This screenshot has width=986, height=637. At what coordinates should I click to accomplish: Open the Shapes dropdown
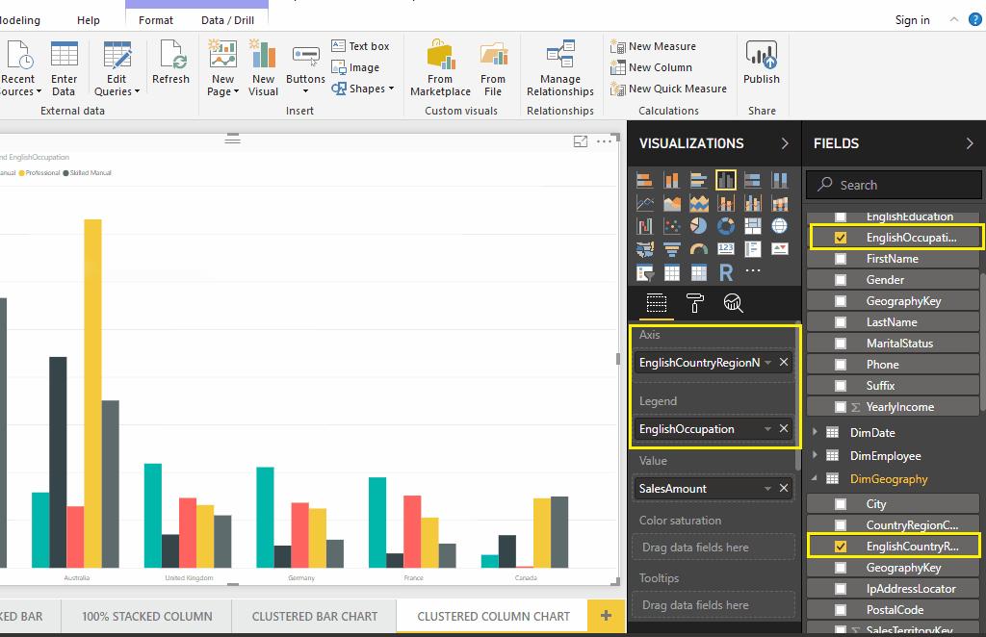[x=363, y=89]
